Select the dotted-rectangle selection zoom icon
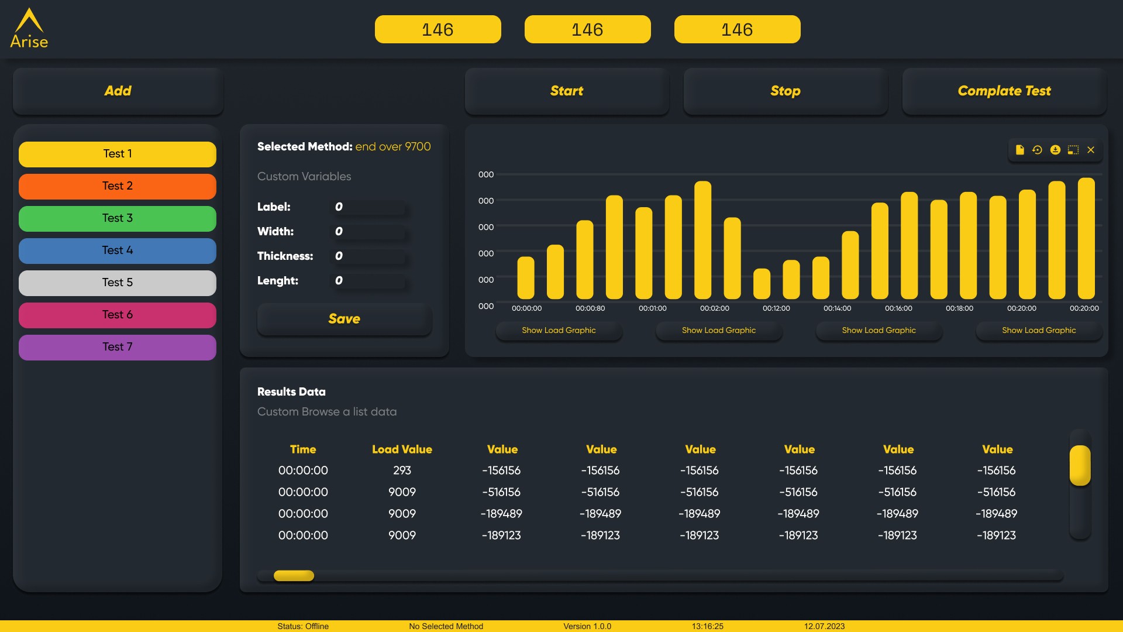The image size is (1123, 632). (x=1073, y=150)
